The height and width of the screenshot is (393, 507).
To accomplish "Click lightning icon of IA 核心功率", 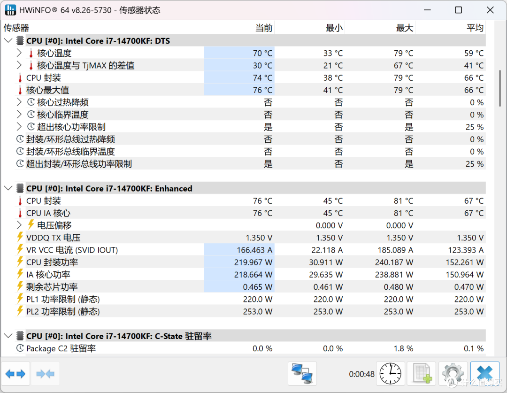I will coord(20,274).
